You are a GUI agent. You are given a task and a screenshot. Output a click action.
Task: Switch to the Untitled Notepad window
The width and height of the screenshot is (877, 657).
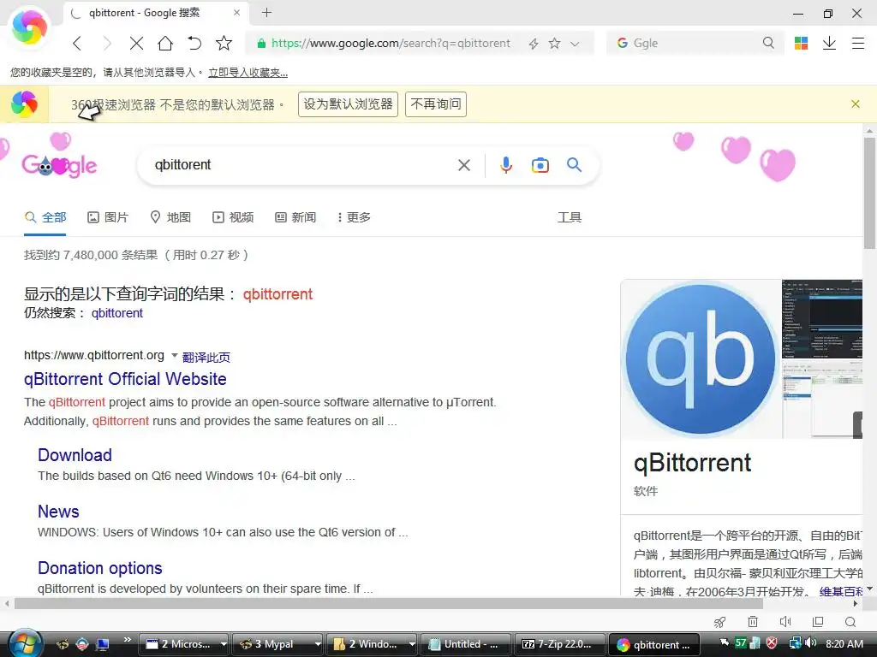[466, 644]
